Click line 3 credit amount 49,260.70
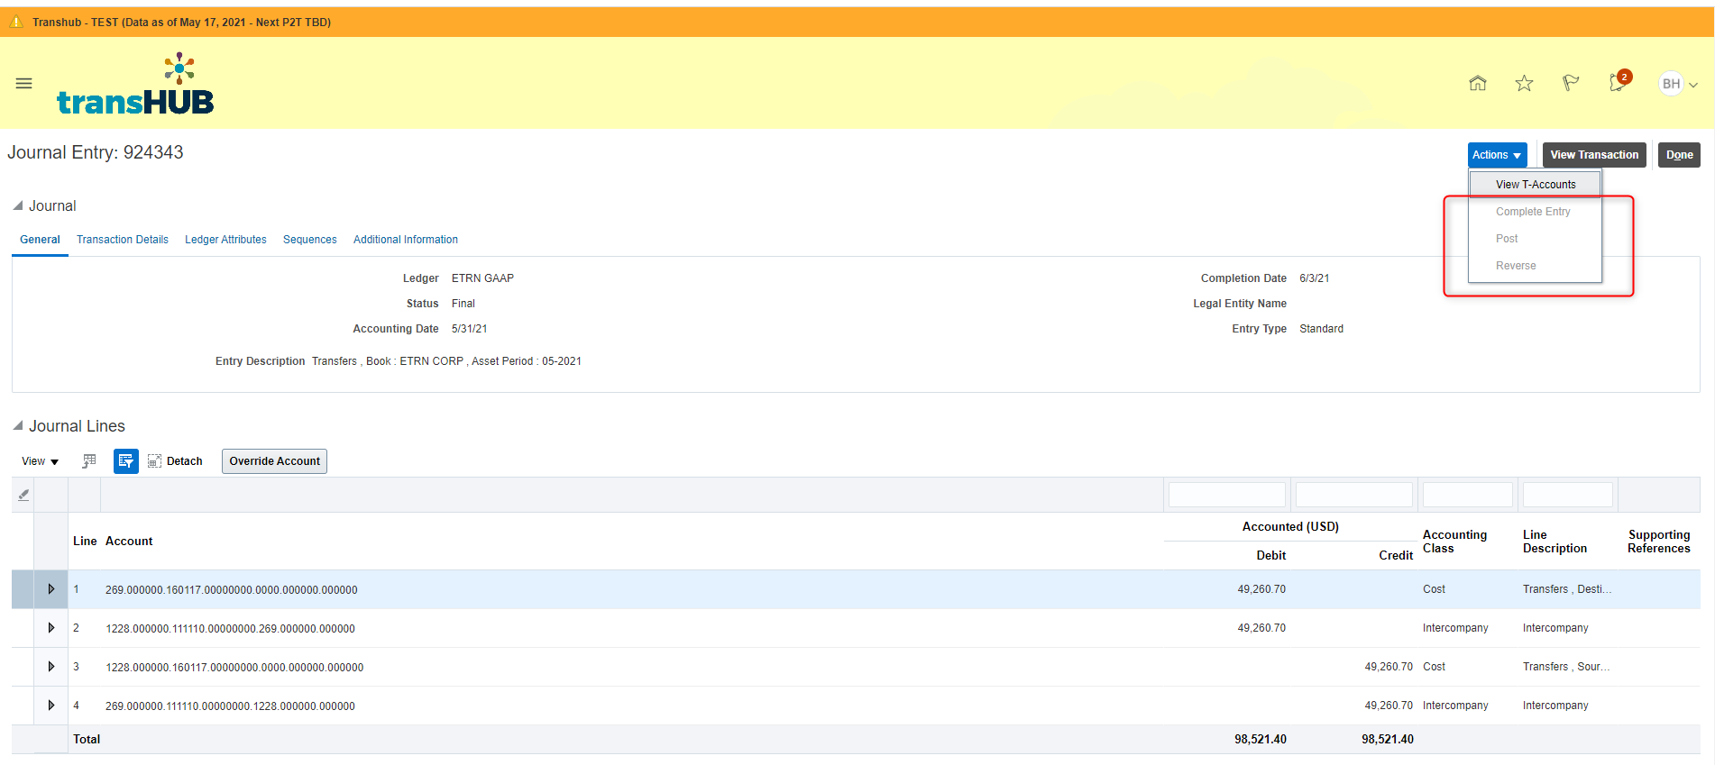The height and width of the screenshot is (765, 1715). (1389, 667)
